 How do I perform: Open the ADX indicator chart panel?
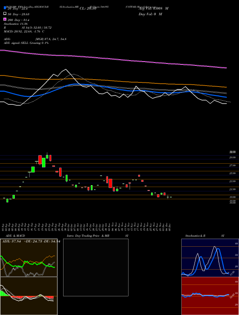point(29,258)
